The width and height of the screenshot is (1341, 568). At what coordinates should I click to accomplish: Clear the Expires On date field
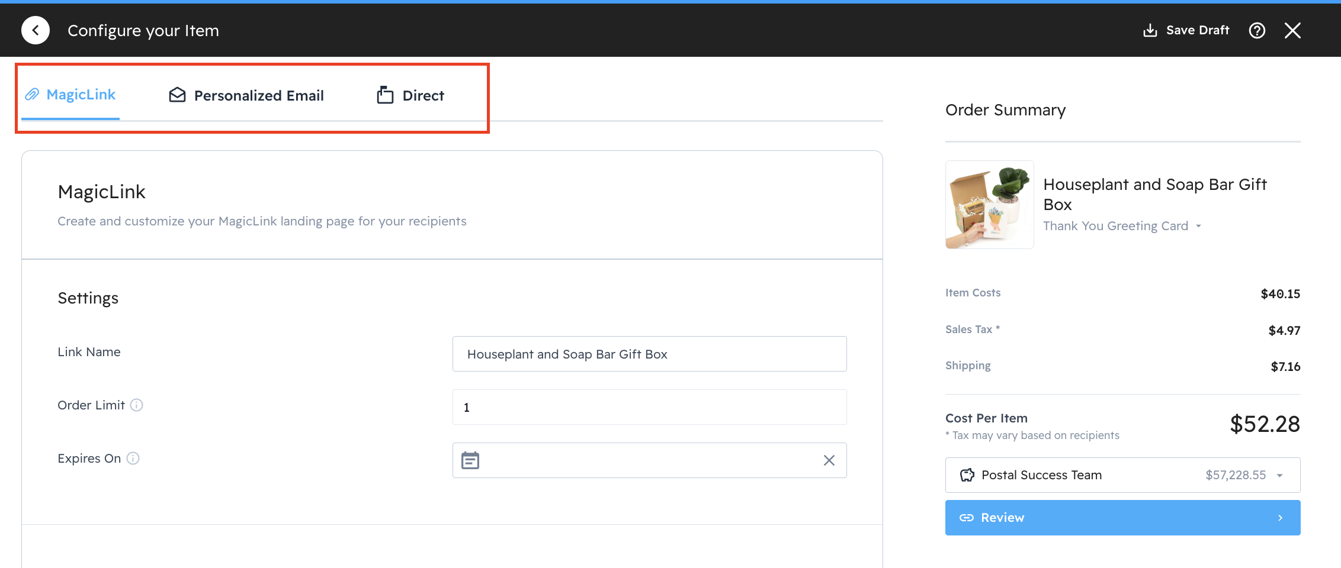tap(829, 460)
